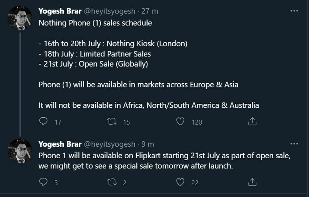Open more options on the second tweet
309x197 pixels.
click(x=294, y=144)
